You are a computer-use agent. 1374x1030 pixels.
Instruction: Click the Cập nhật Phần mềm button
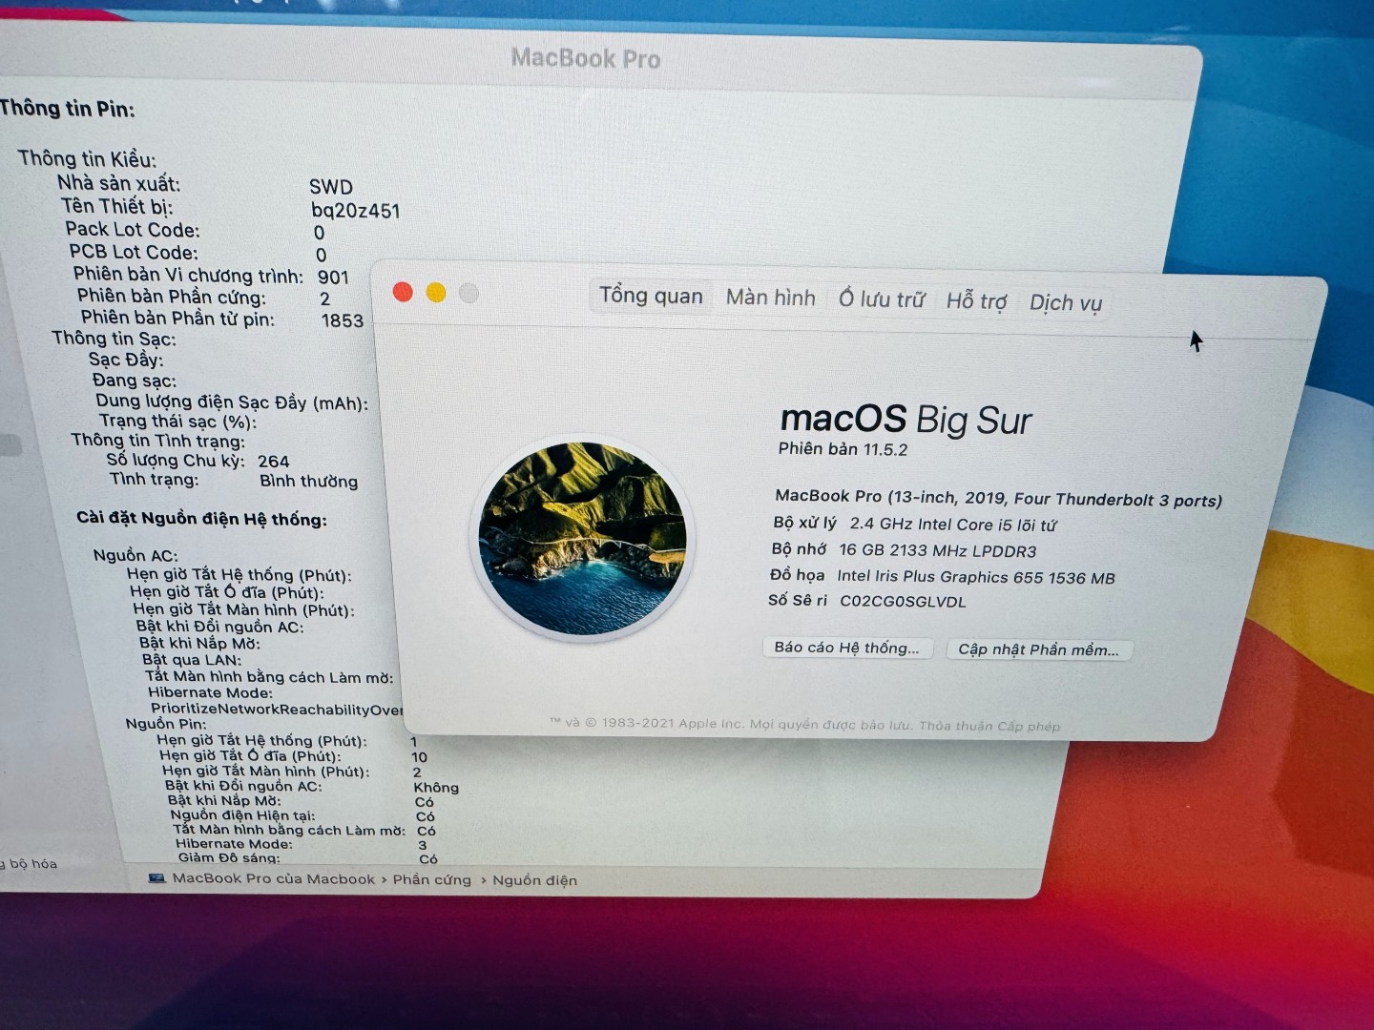click(x=1038, y=649)
